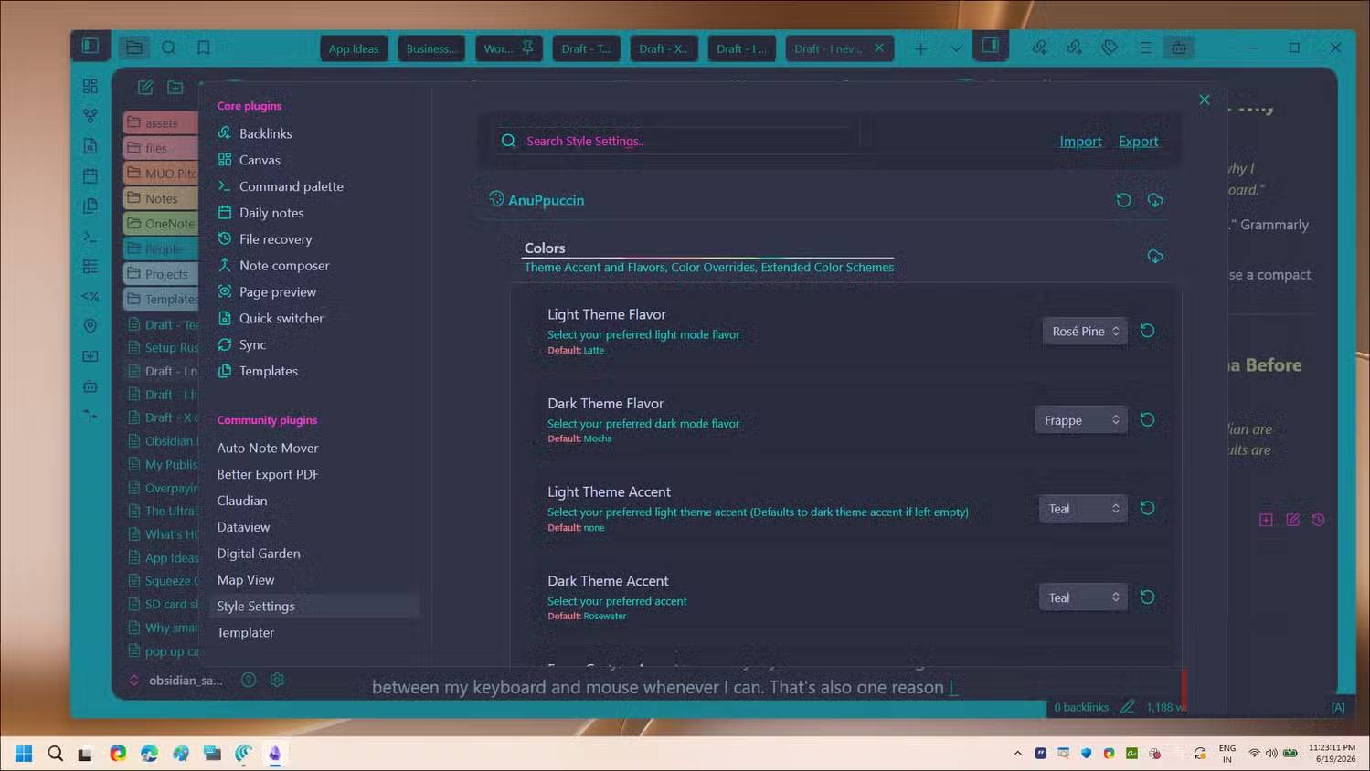Open the File recovery settings
The width and height of the screenshot is (1370, 771).
(275, 238)
